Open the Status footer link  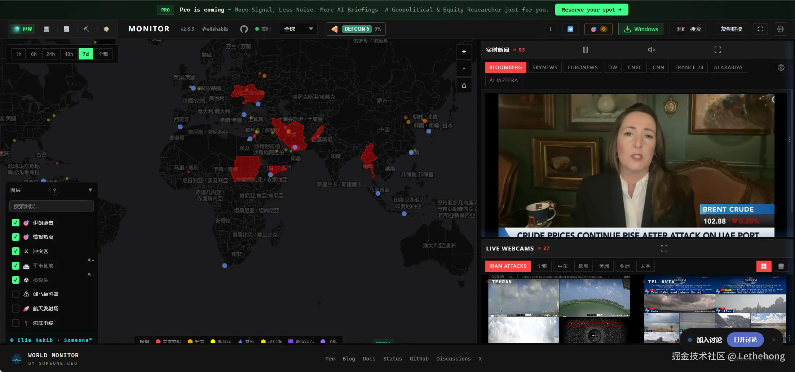(393, 359)
